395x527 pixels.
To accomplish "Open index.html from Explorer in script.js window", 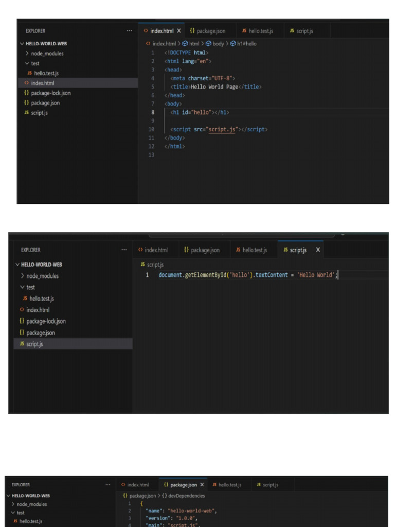I will point(38,310).
